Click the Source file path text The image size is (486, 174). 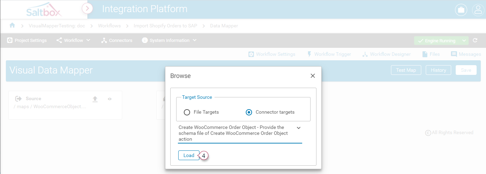point(50,106)
